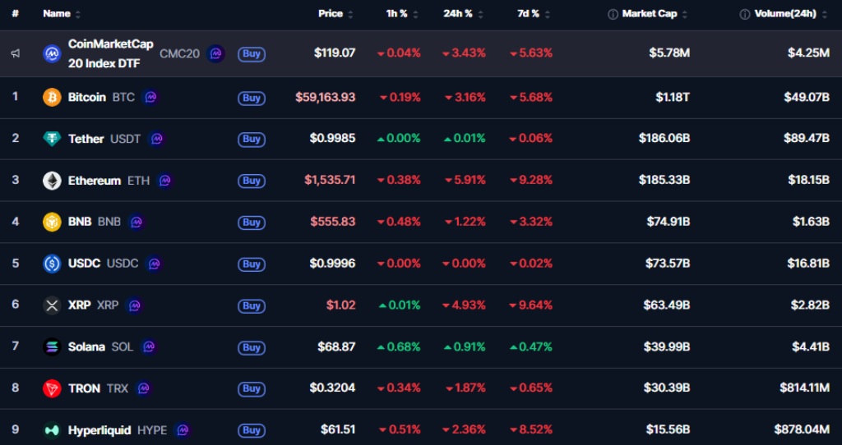Click Buy button for BNB
842x445 pixels.
[252, 222]
